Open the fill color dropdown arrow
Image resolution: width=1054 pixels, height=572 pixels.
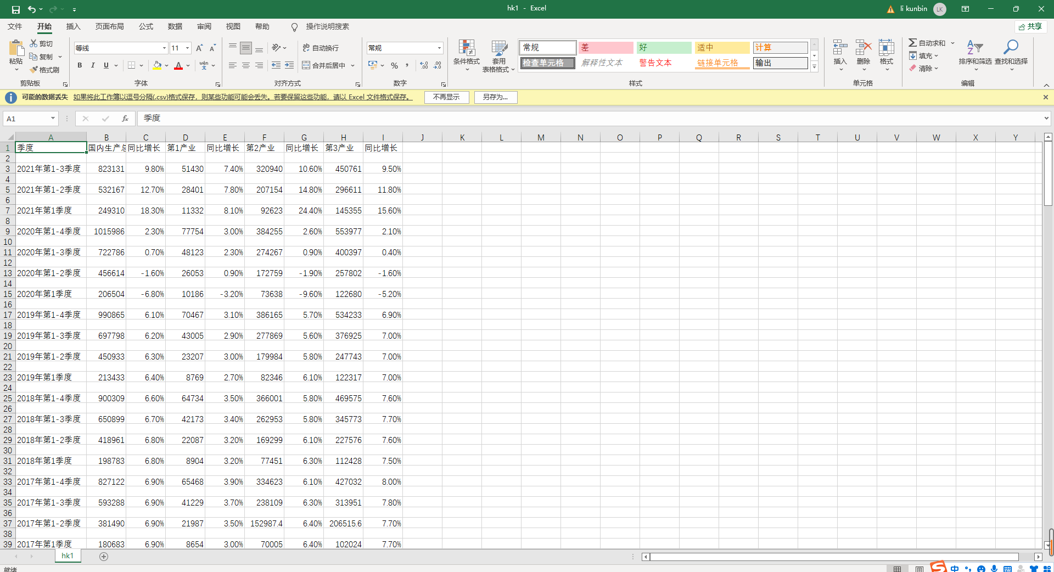167,65
